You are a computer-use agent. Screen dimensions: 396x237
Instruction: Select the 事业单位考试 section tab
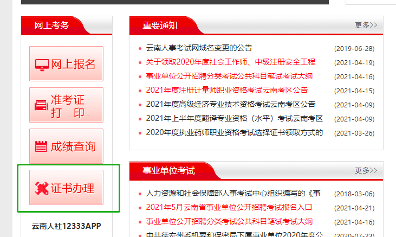tap(168, 170)
